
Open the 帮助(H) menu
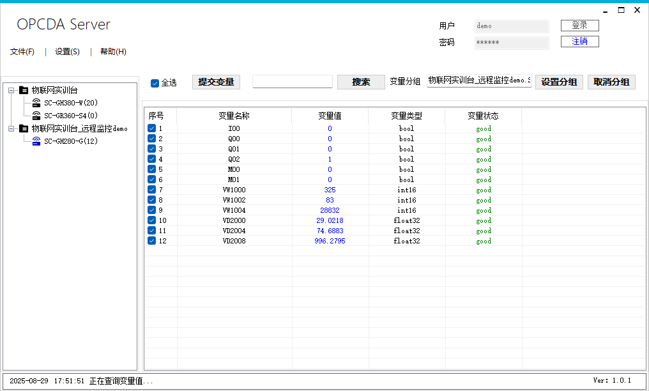[113, 52]
